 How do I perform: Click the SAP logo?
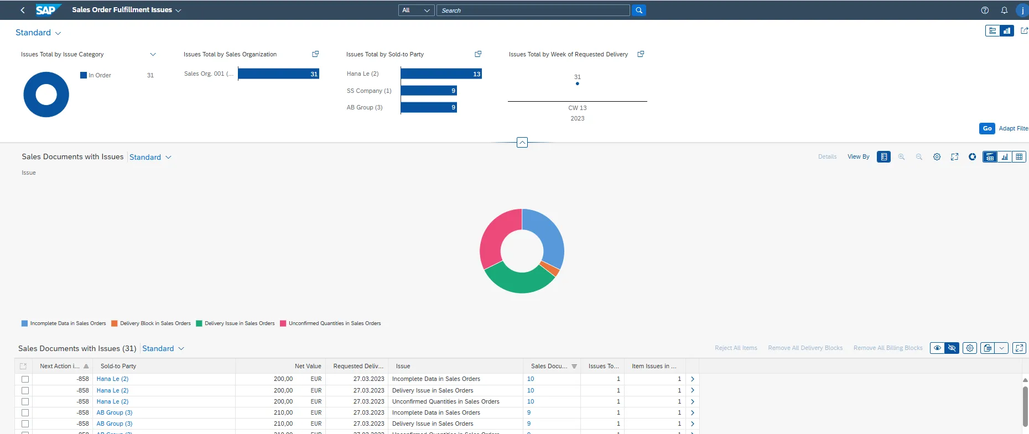[46, 10]
